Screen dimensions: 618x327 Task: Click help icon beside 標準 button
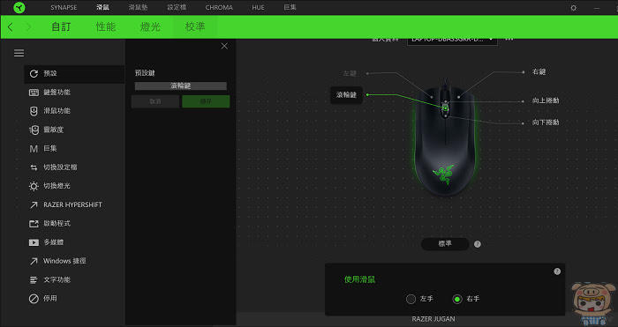tap(478, 244)
